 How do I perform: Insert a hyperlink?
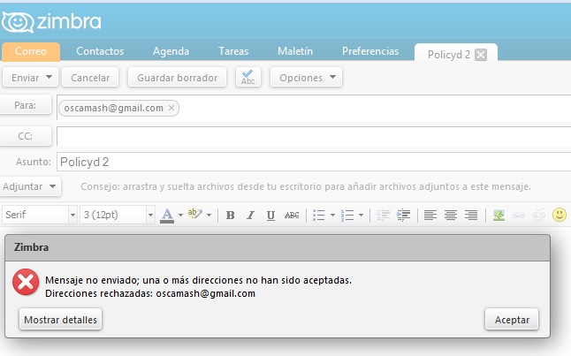(x=519, y=216)
